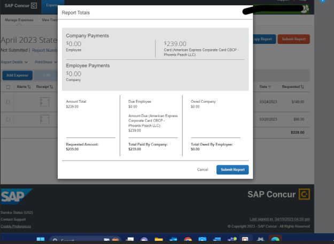This screenshot has width=334, height=244.
Task: Check the box for the 03/24/2023 expense row
Action: (x=8, y=102)
